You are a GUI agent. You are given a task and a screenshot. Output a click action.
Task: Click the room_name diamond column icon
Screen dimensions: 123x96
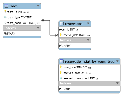pos(5,23)
